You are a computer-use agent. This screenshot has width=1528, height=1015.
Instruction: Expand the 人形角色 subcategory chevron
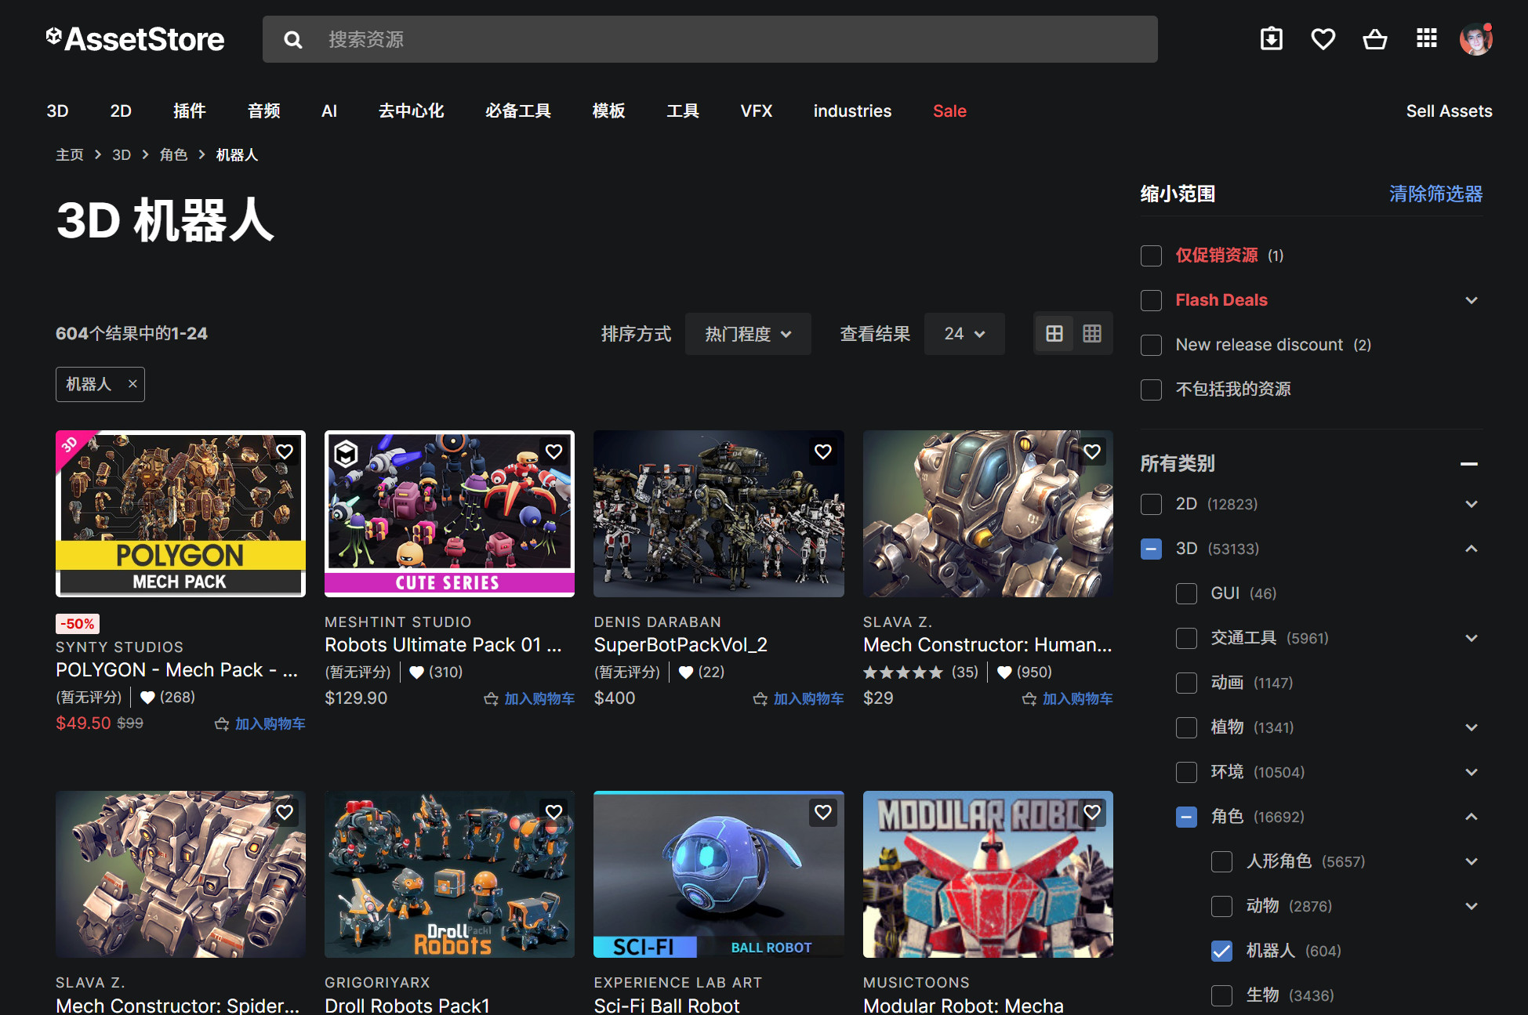(1472, 861)
